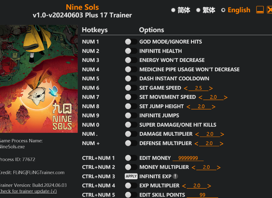Click the Nine Sols cover art
Image resolution: width=272 pixels, height=198 pixels.
tap(39, 79)
